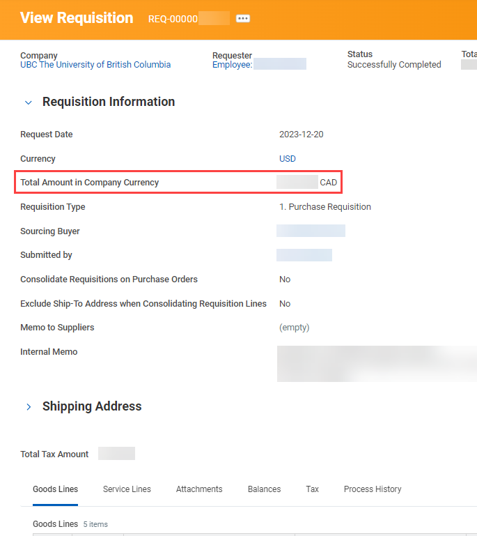
Task: Switch to the Service Lines tab
Action: tap(127, 489)
